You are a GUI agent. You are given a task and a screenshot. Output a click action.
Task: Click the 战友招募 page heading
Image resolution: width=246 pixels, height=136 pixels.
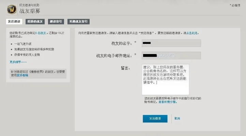point(30,11)
